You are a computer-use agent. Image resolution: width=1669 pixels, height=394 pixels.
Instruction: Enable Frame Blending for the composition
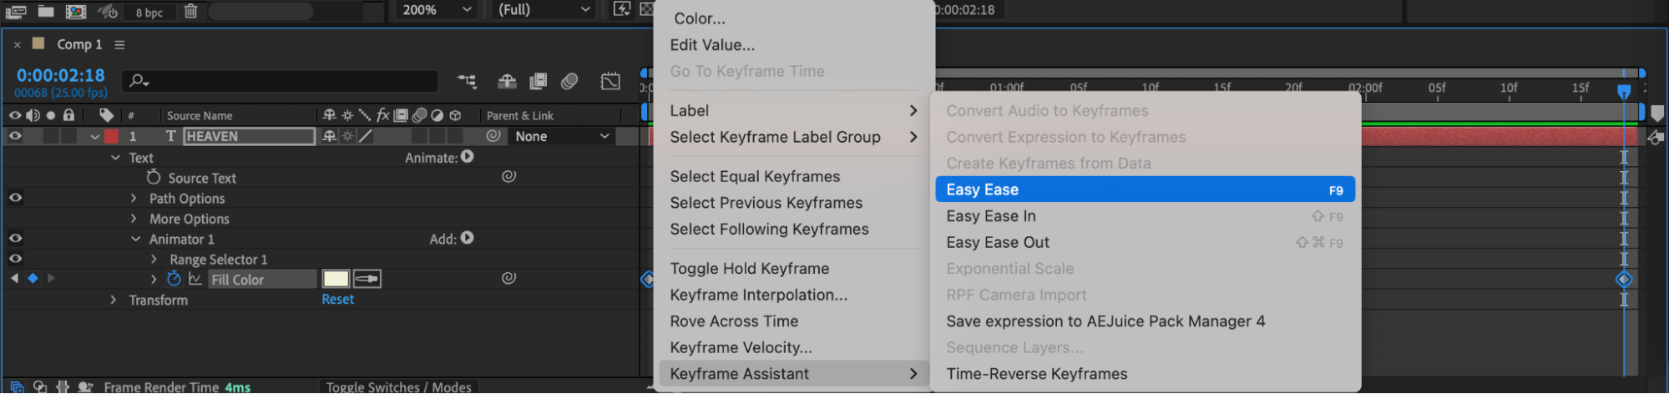coord(539,81)
